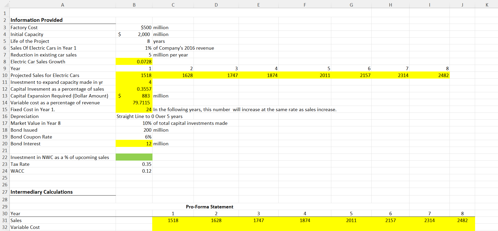This screenshot has height=231, width=498.
Task: Select the 'Depreciation' label cell
Action: pyautogui.click(x=63, y=116)
